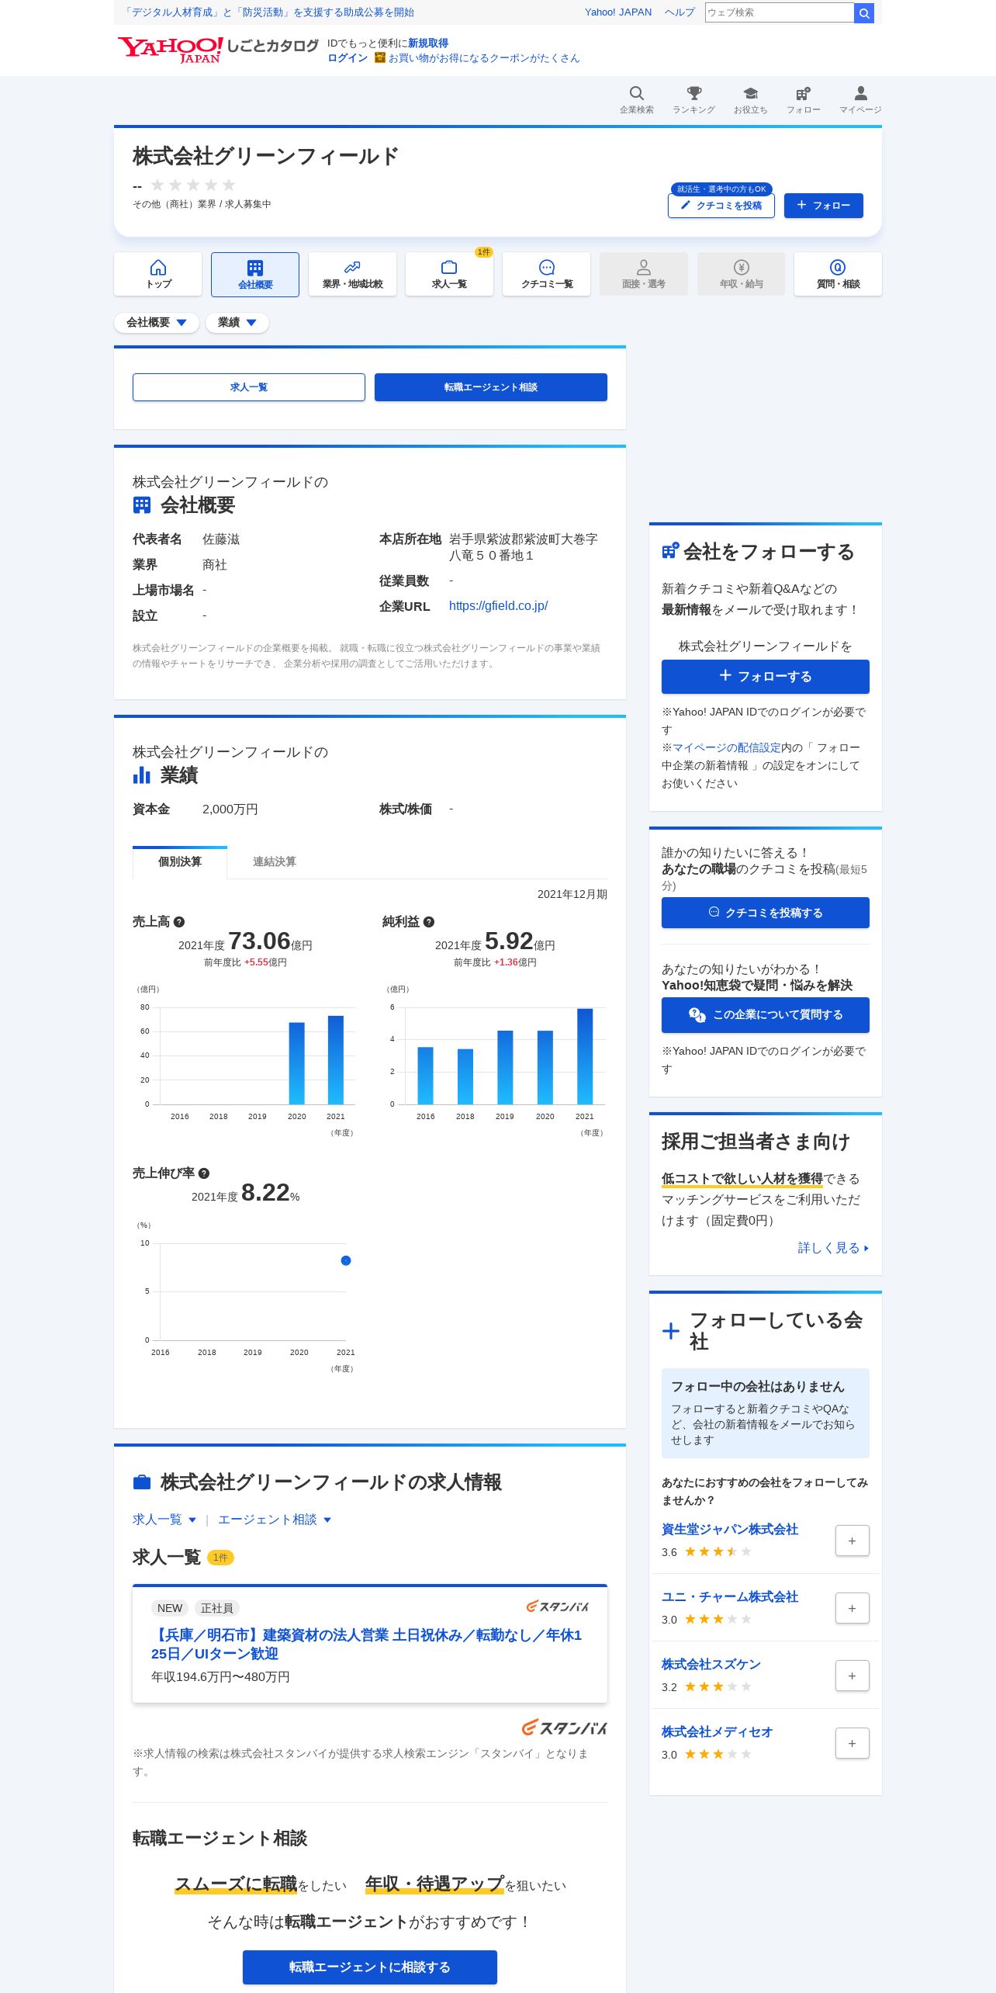Follow ユニ・チャーム株式会社 with plus button
This screenshot has height=1993, width=996.
pos(852,1608)
